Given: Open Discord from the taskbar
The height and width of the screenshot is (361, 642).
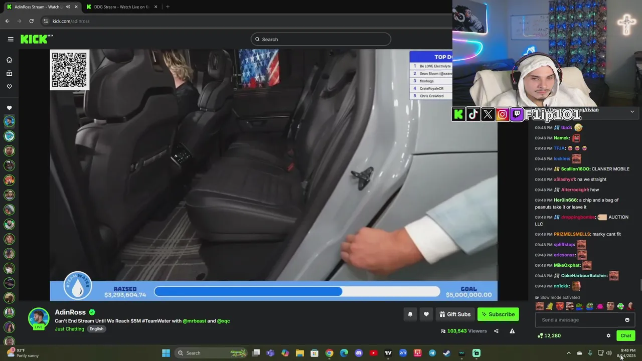Looking at the screenshot, I should 359,353.
